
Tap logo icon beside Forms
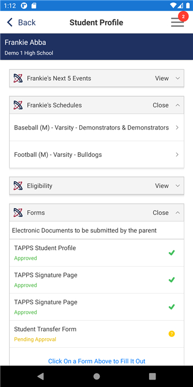point(18,212)
